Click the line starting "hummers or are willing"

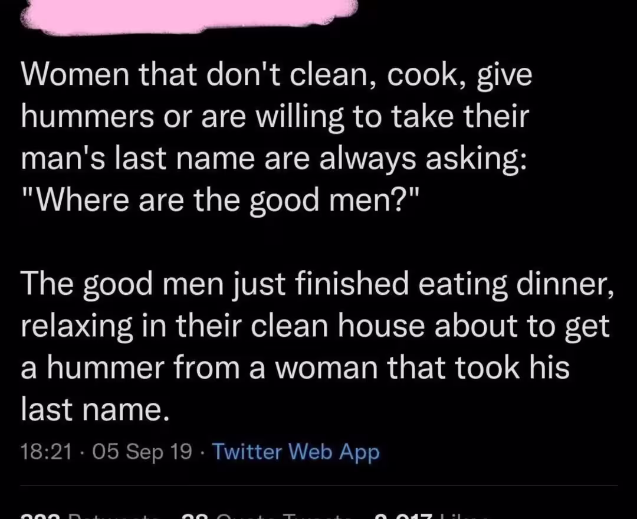coord(274,117)
